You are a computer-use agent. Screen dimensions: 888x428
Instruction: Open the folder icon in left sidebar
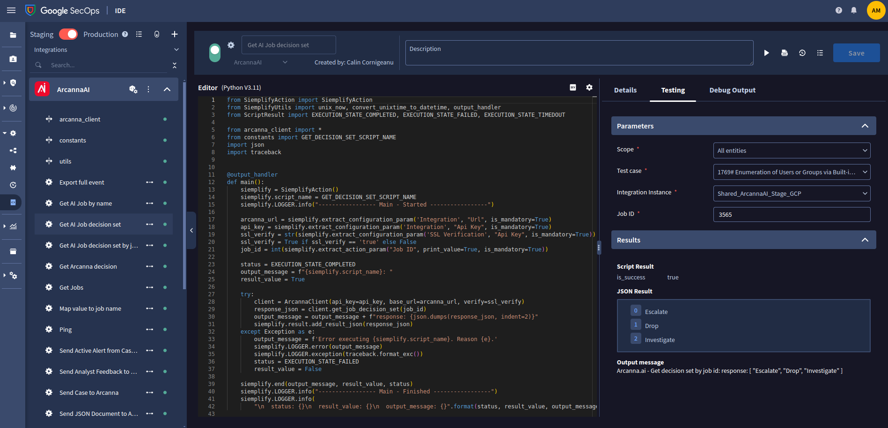13,35
